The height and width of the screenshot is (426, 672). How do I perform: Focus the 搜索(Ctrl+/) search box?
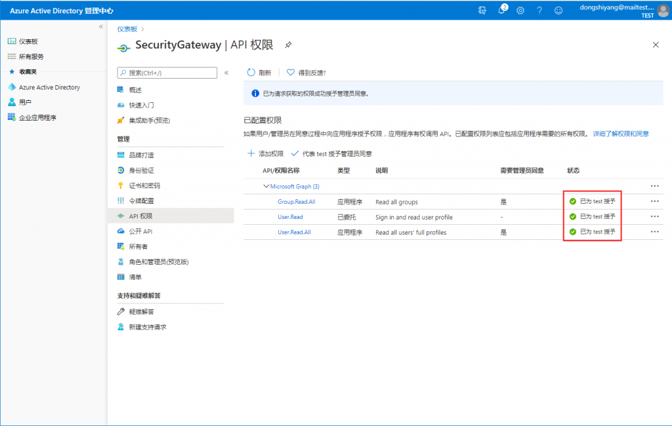point(167,73)
